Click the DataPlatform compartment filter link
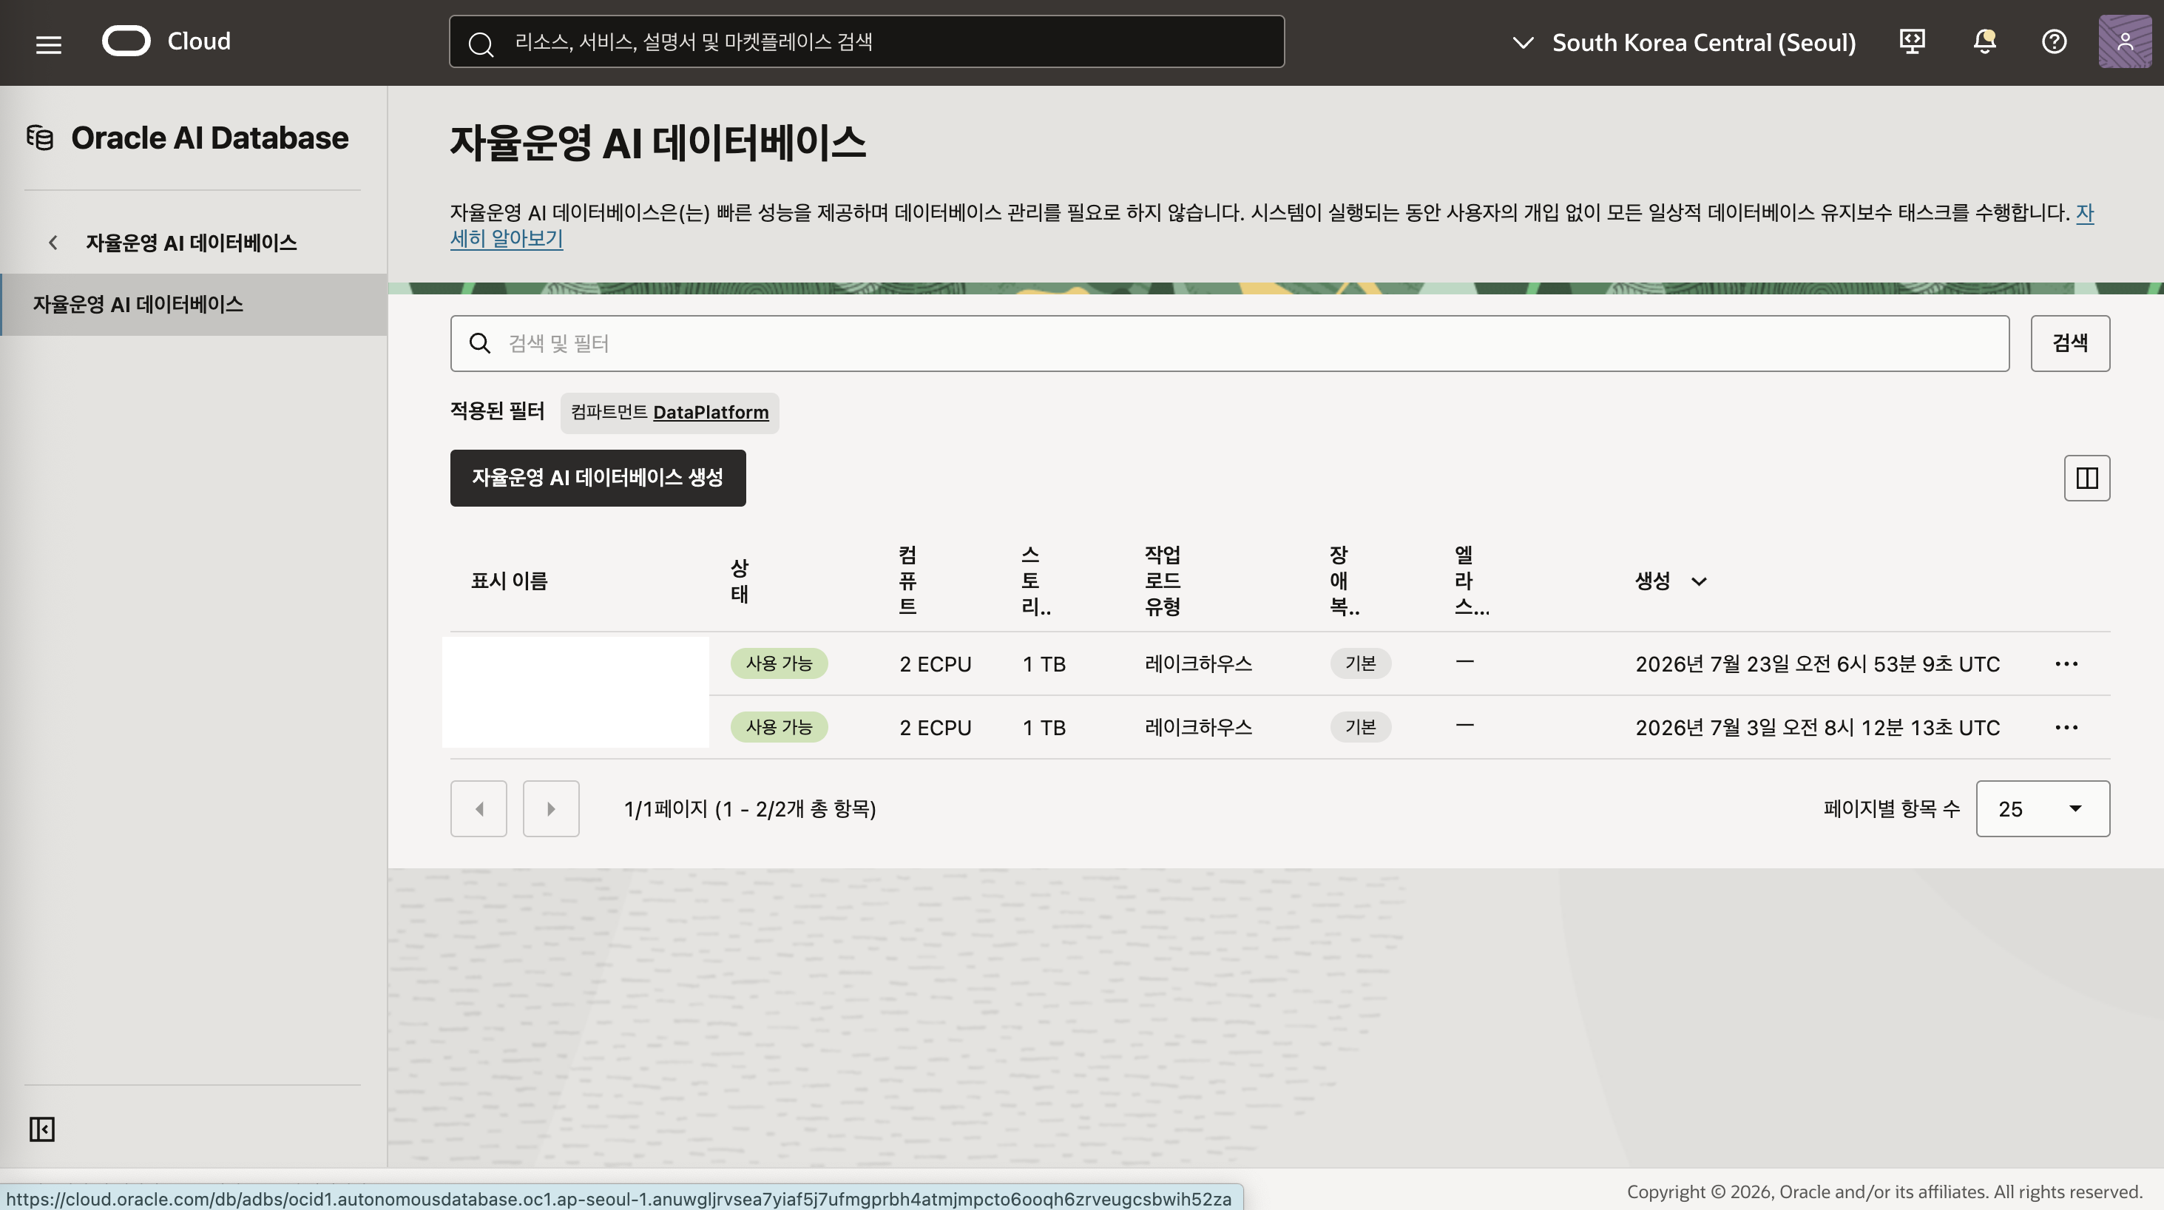The image size is (2164, 1210). click(711, 413)
